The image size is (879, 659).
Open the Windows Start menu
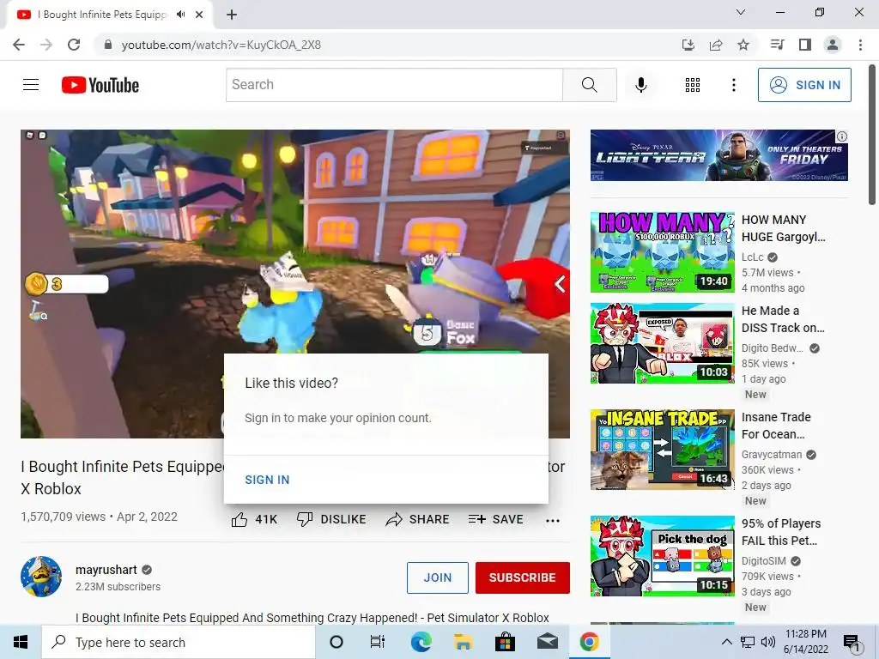21,642
